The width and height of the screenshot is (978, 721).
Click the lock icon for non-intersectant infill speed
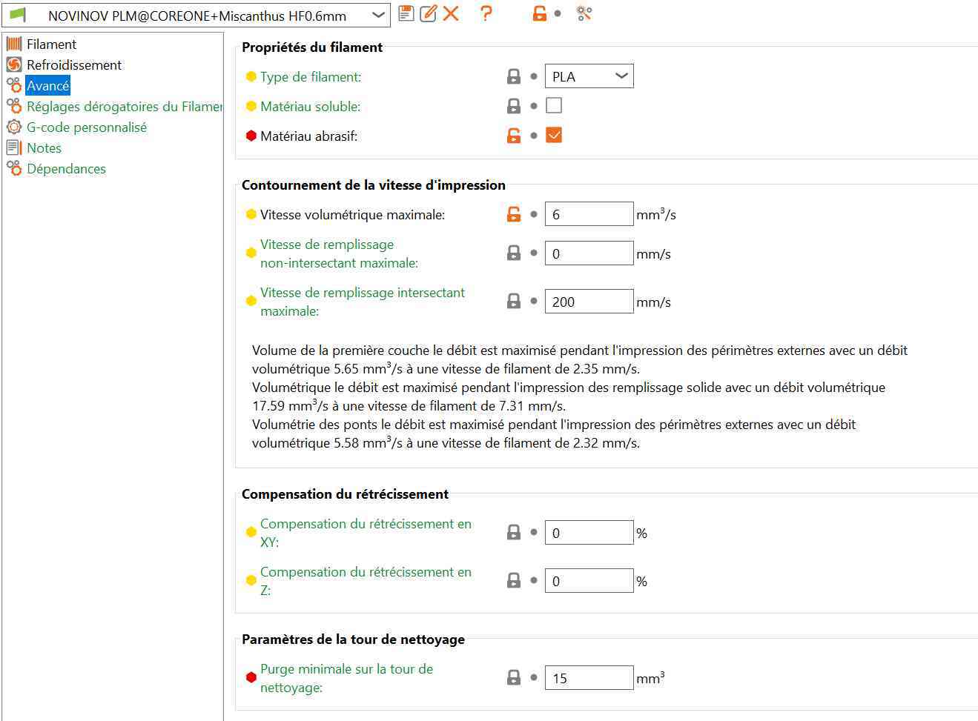pyautogui.click(x=514, y=253)
